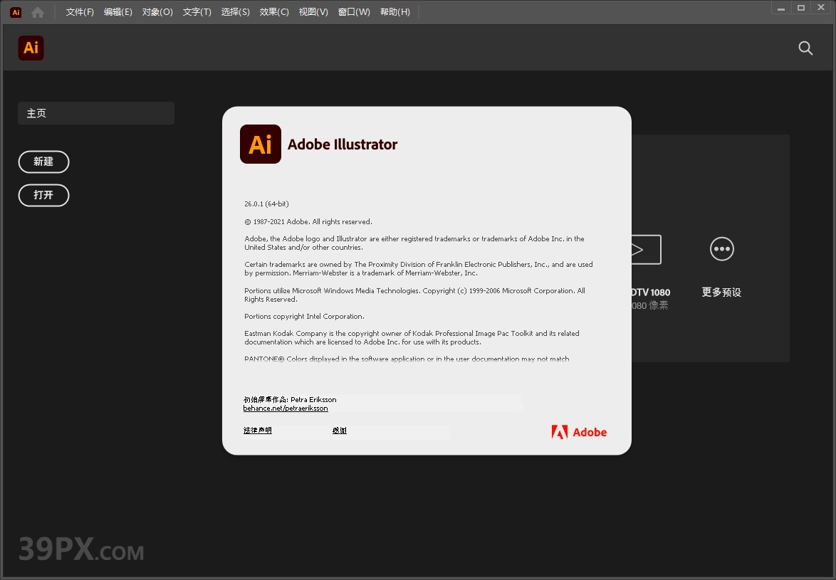Open the 感谢 credits link
The width and height of the screenshot is (836, 580).
point(340,431)
